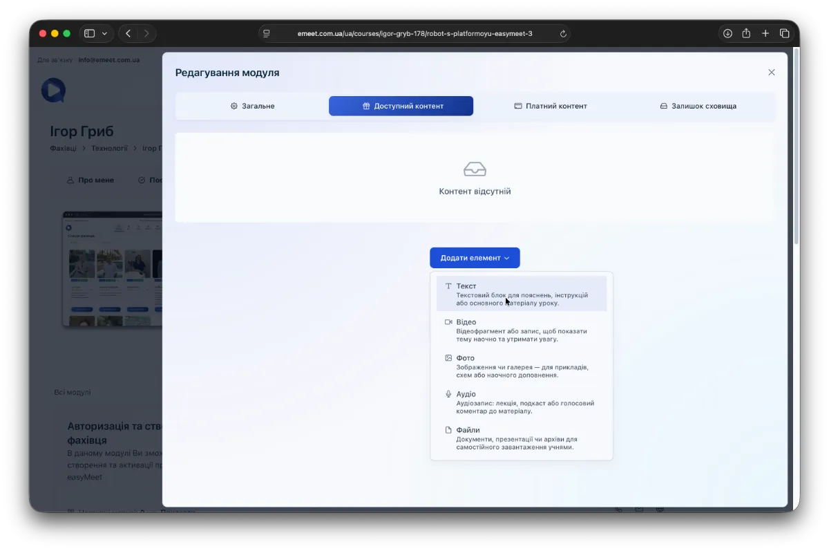This screenshot has width=829, height=551.
Task: Open the Платний контент tab
Action: tap(550, 106)
